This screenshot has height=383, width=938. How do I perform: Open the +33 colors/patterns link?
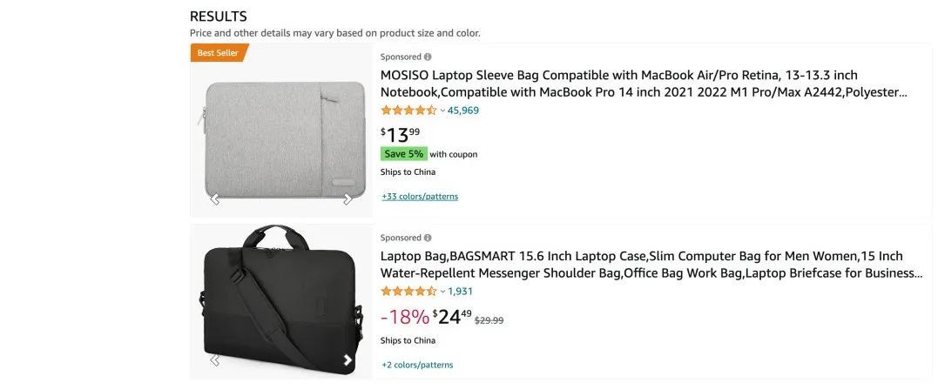(420, 197)
